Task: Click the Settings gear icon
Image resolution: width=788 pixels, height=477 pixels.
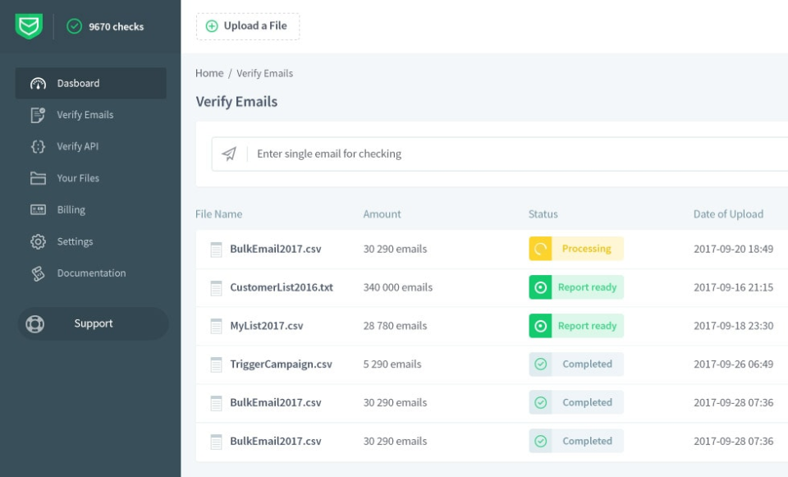Action: coord(38,242)
